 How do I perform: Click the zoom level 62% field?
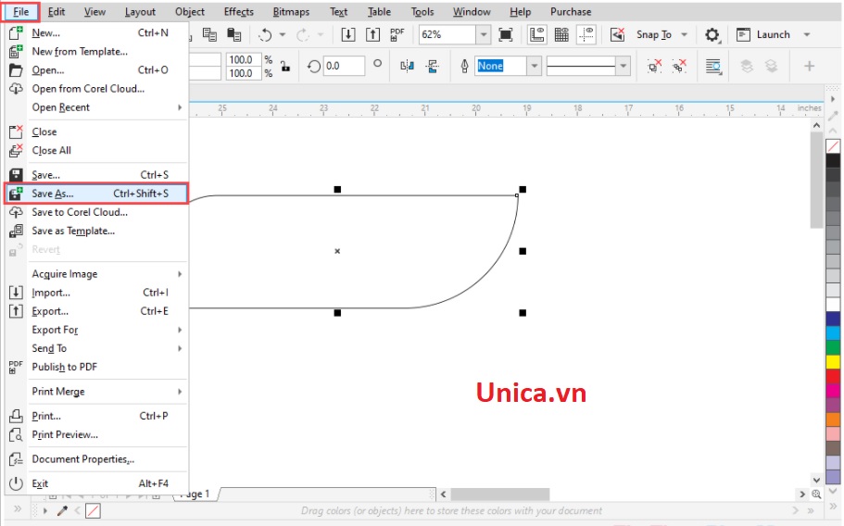(447, 35)
